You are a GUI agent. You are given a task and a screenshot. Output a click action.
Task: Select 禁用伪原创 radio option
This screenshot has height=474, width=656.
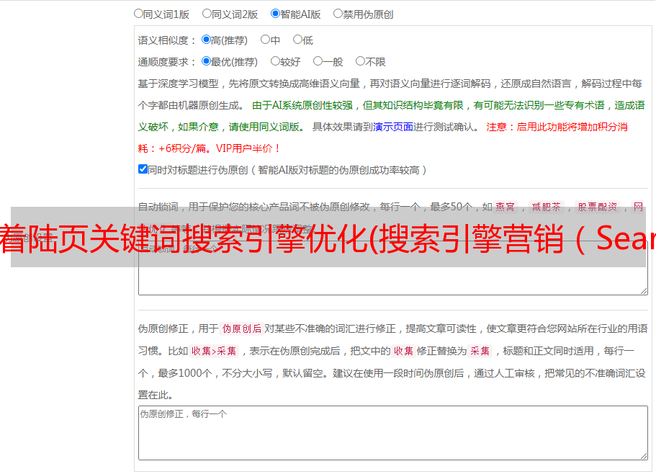(x=338, y=14)
